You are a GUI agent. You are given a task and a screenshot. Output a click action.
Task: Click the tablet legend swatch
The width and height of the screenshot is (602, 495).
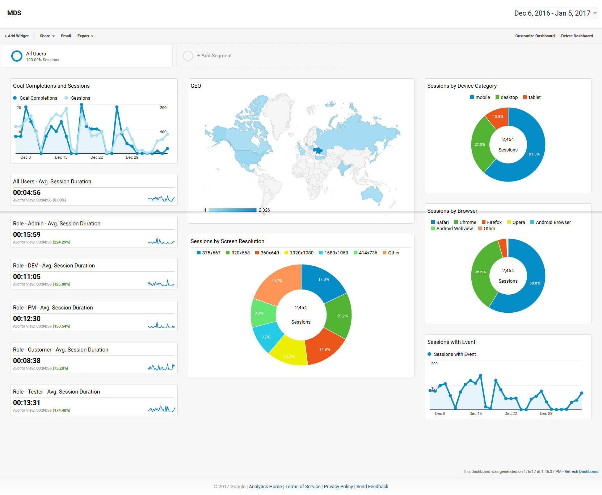tap(525, 97)
